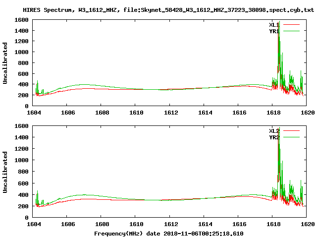Click the green YR1 legend line sample
The width and height of the screenshot is (317, 238).
coord(291,31)
